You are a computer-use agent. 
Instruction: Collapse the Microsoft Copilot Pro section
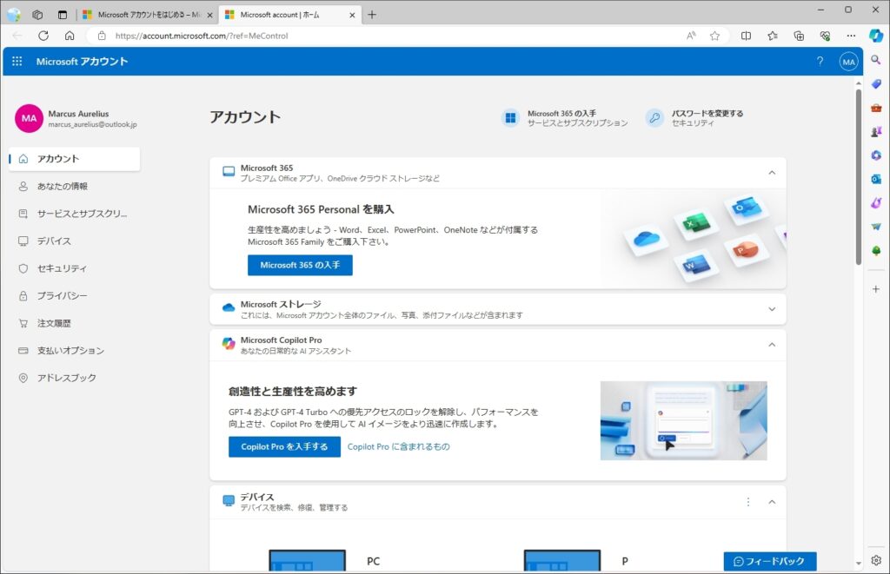coord(771,345)
